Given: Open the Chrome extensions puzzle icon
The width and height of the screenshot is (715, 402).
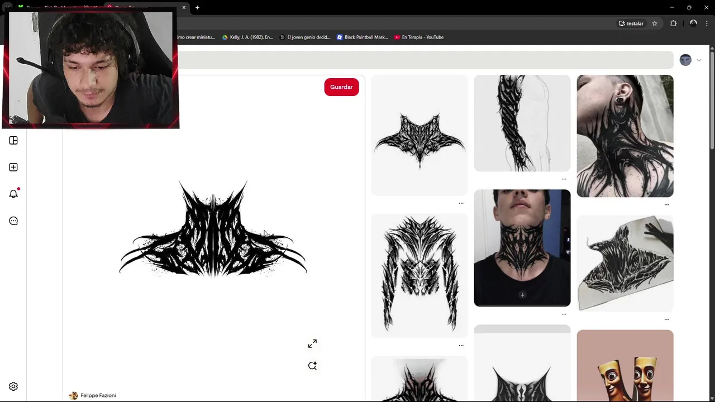Looking at the screenshot, I should click(673, 23).
